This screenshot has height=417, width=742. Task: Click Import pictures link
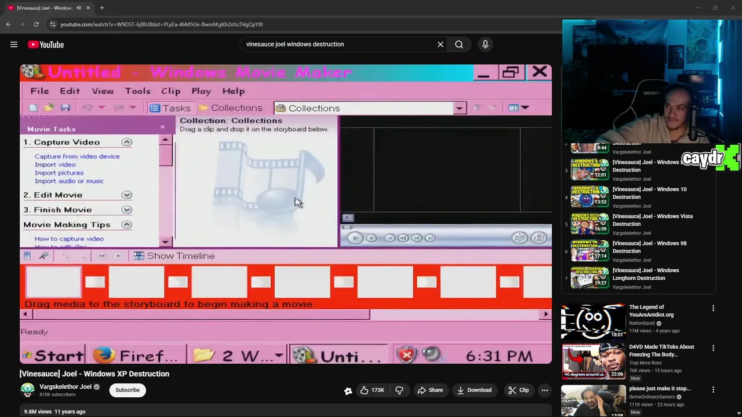coord(59,173)
